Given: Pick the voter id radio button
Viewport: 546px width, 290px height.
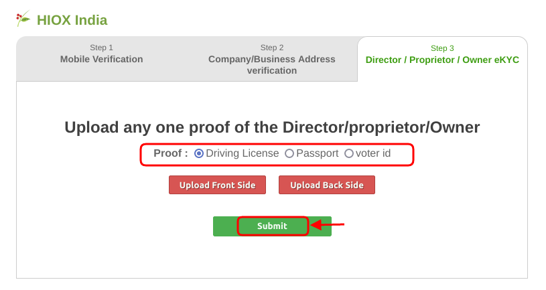Looking at the screenshot, I should pyautogui.click(x=349, y=153).
